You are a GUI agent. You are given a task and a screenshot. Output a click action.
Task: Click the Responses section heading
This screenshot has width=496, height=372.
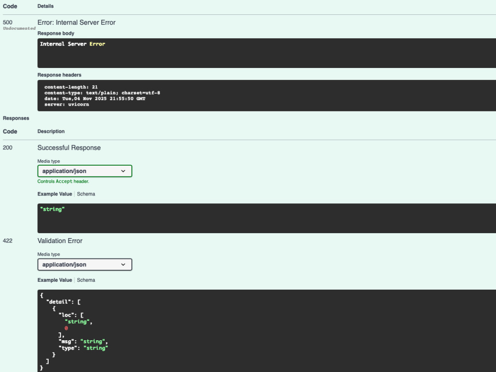(x=16, y=118)
